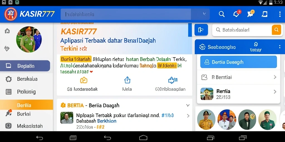Click the B Bemtiai list row
Viewport: 285px width, 142px height.
(x=239, y=77)
